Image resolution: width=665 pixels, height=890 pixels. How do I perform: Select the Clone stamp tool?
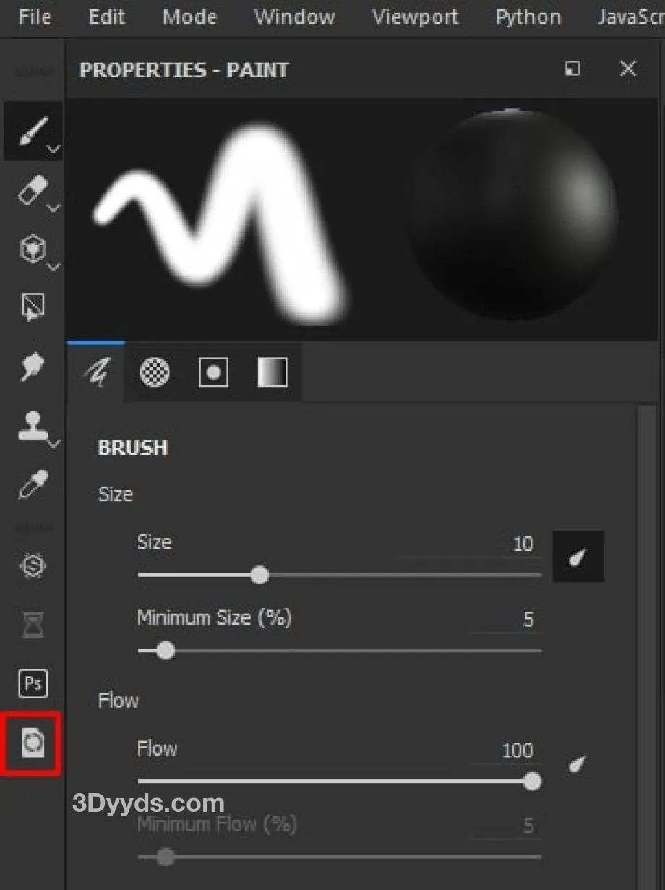coord(33,427)
